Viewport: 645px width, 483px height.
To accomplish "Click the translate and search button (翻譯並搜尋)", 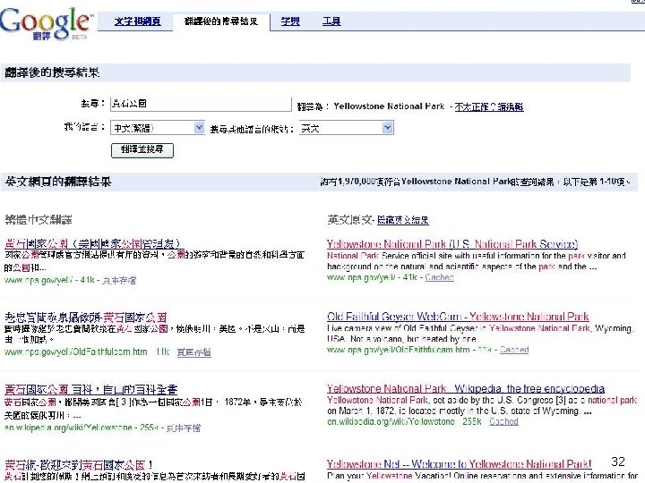I will coord(142,150).
